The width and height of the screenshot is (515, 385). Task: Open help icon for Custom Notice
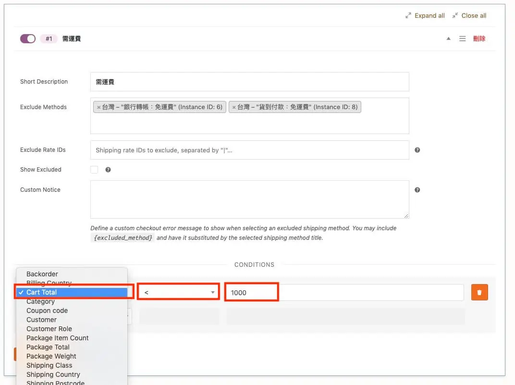coord(417,190)
